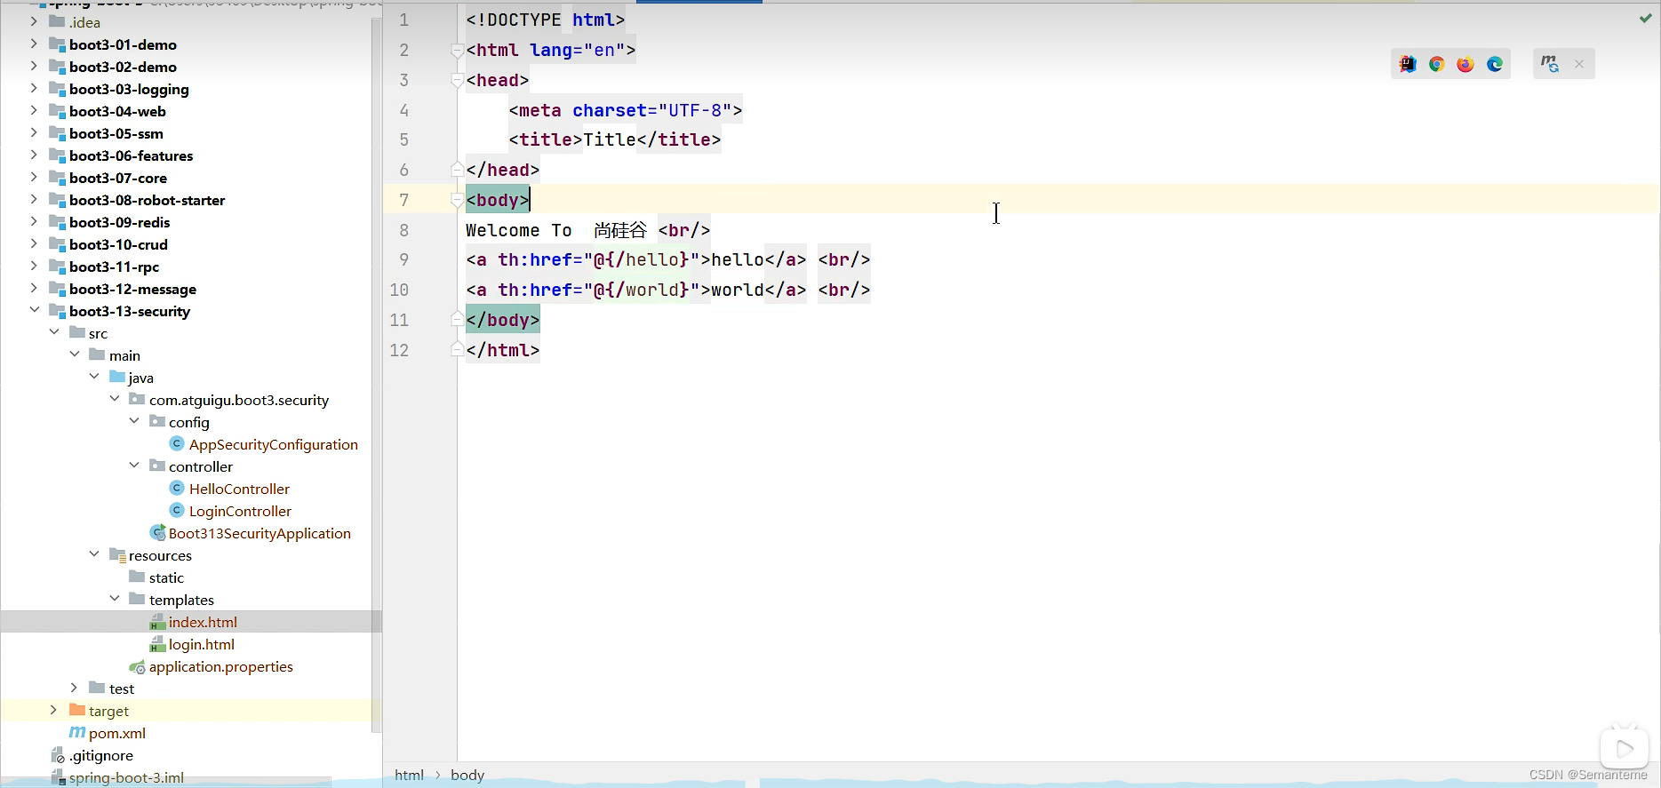
Task: Click the boot3-13-security module icon
Action: point(58,311)
